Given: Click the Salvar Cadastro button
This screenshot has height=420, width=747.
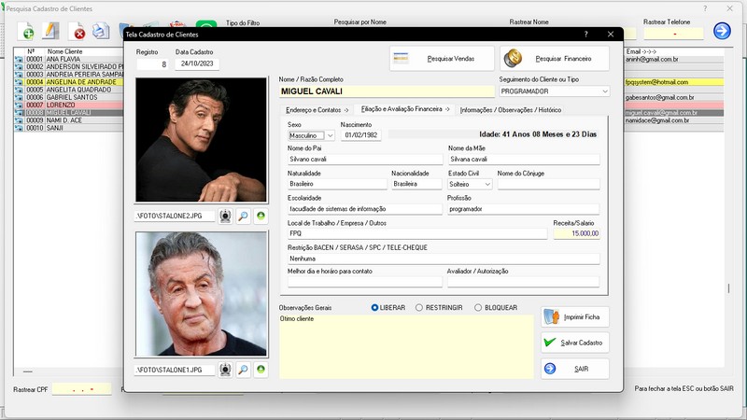Looking at the screenshot, I should pyautogui.click(x=575, y=343).
